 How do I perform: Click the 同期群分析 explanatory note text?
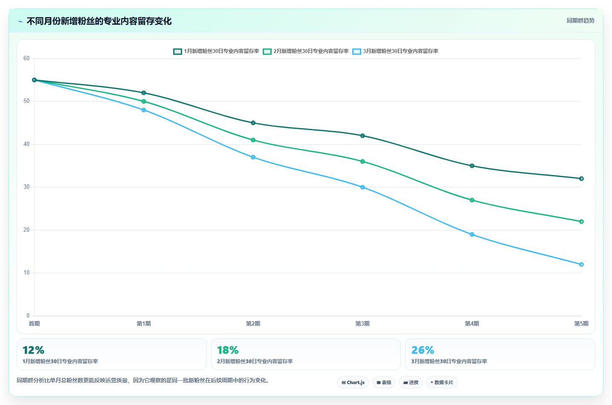pos(143,380)
